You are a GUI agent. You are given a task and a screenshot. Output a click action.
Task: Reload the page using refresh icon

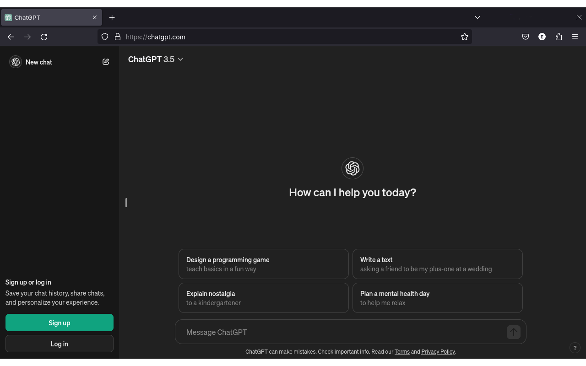click(x=44, y=37)
